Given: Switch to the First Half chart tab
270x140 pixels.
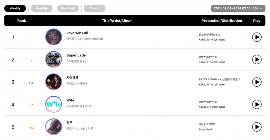Looking at the screenshot, I should pos(68,8).
